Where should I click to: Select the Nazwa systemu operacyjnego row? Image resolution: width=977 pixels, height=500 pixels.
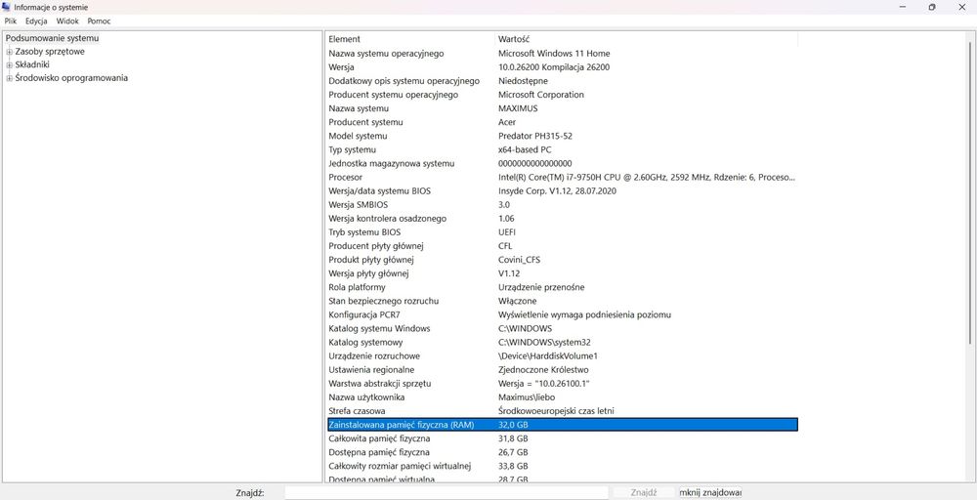[x=562, y=54]
